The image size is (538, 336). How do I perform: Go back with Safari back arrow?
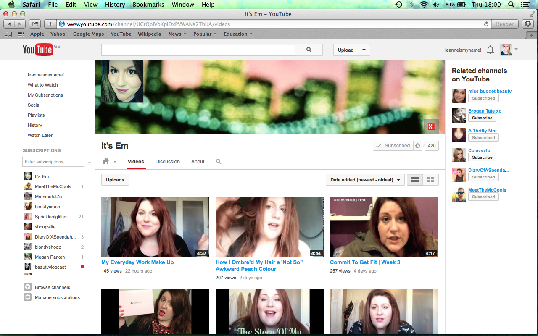click(10, 24)
